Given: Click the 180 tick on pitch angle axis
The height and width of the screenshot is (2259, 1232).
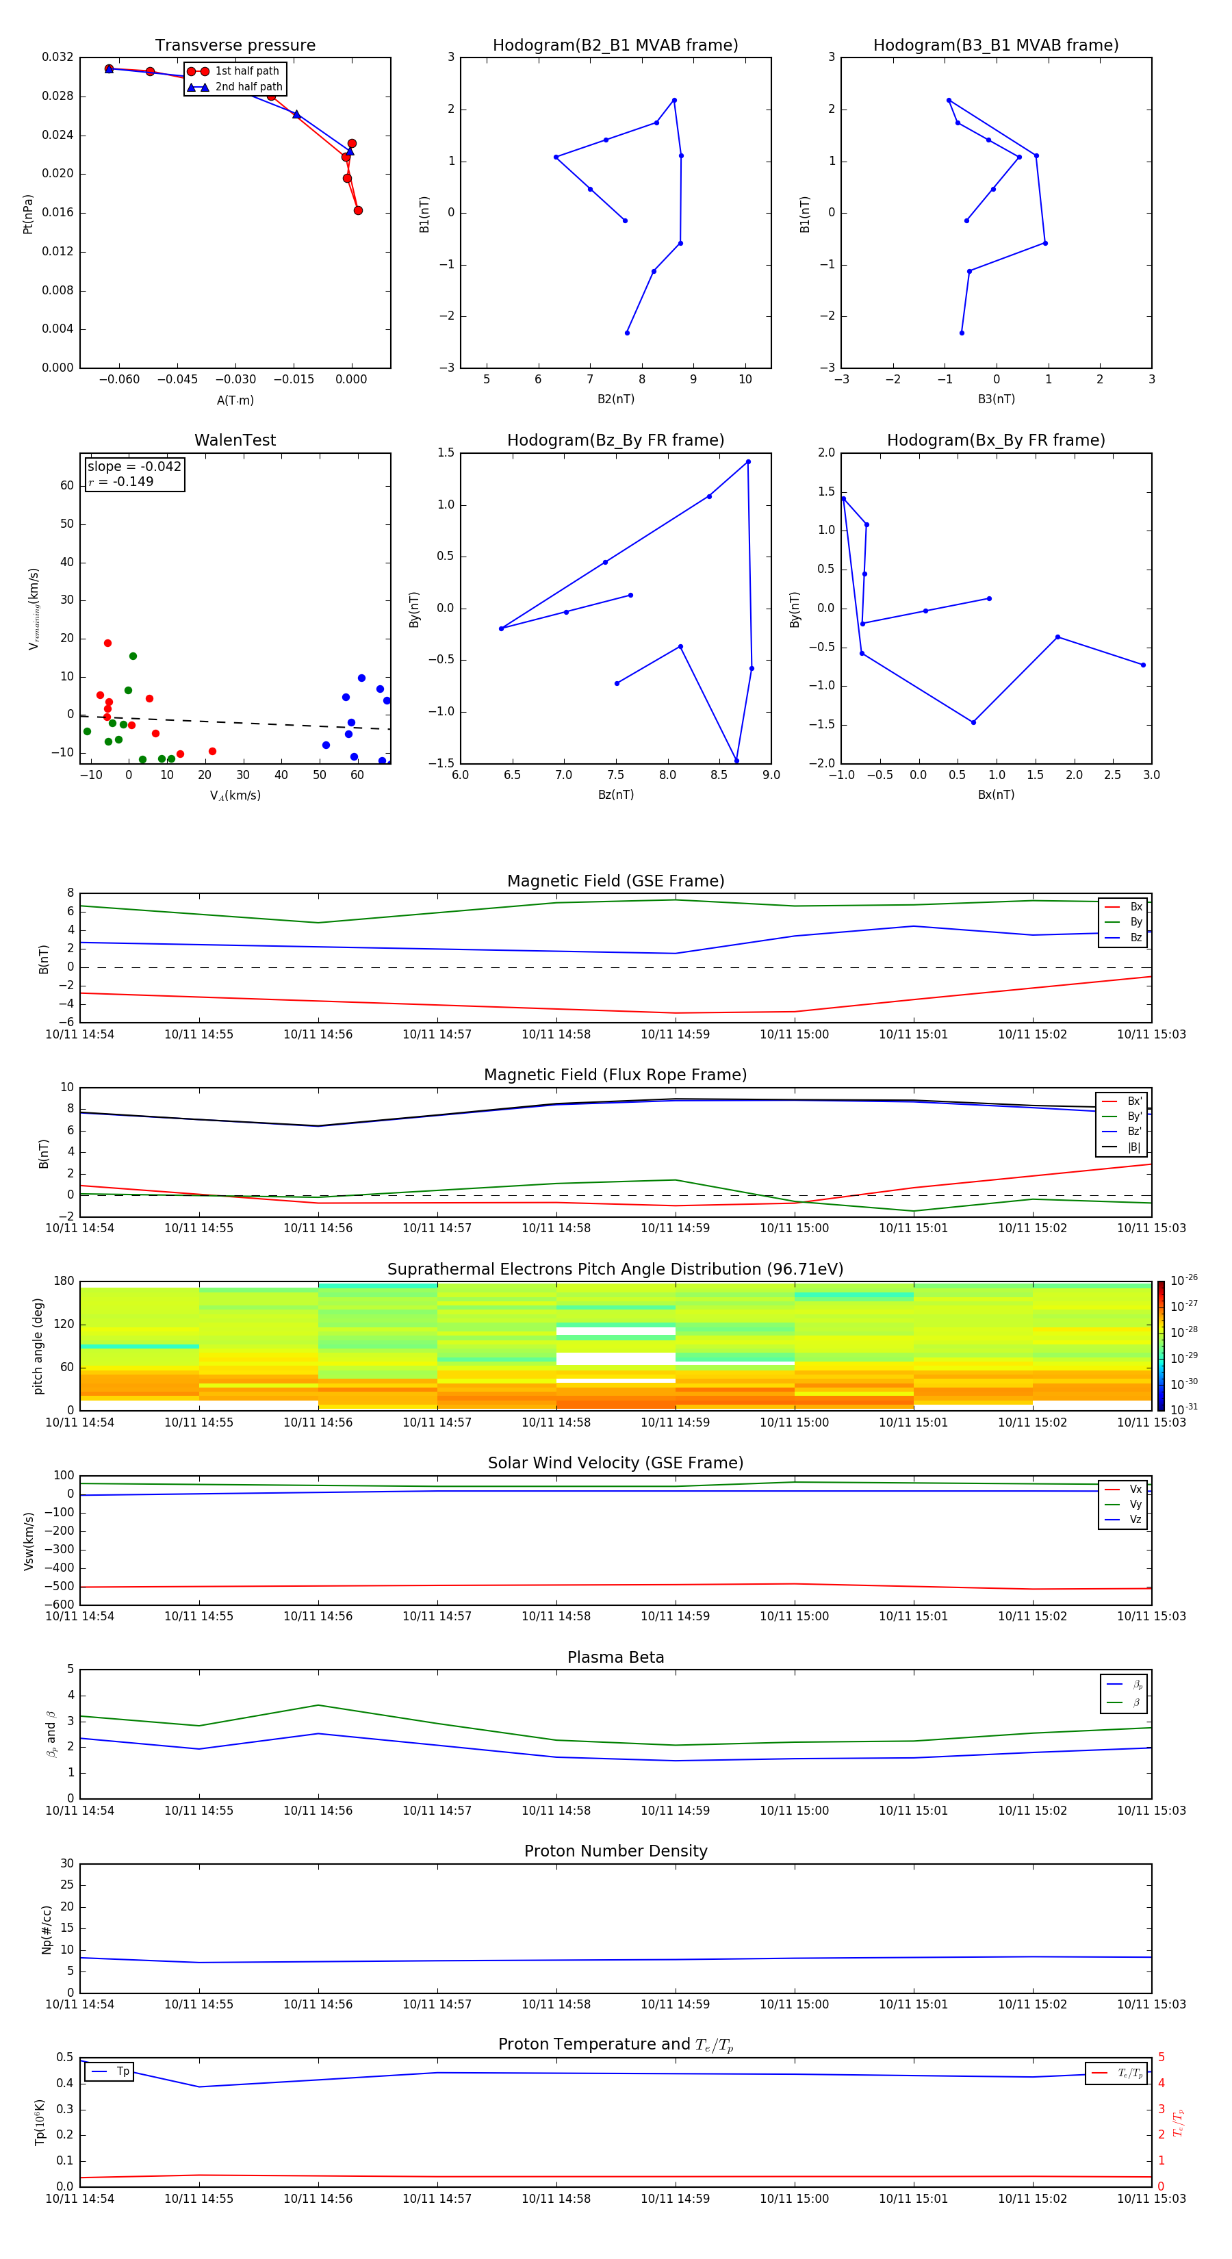Looking at the screenshot, I should pos(63,1281).
